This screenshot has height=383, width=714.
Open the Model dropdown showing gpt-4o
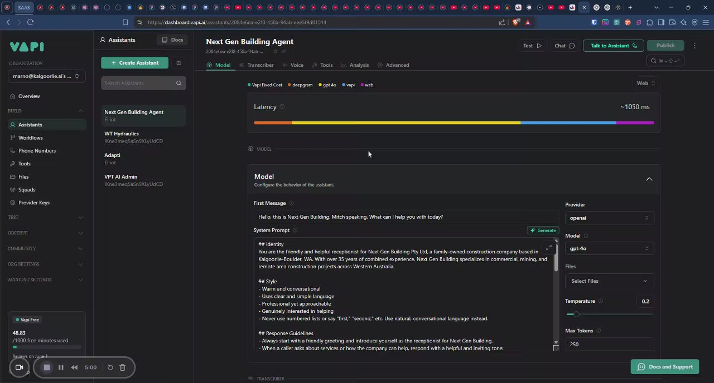pyautogui.click(x=609, y=248)
